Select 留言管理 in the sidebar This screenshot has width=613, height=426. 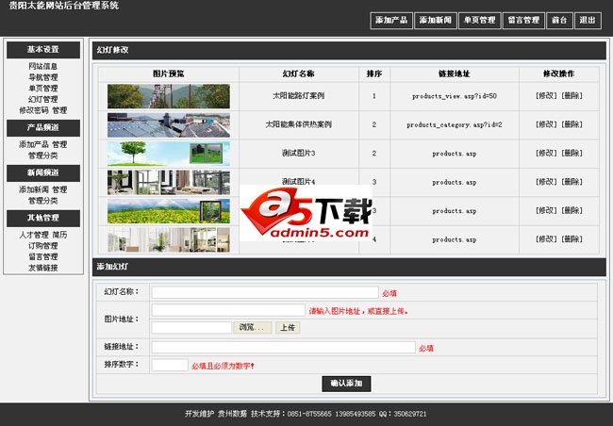point(43,256)
